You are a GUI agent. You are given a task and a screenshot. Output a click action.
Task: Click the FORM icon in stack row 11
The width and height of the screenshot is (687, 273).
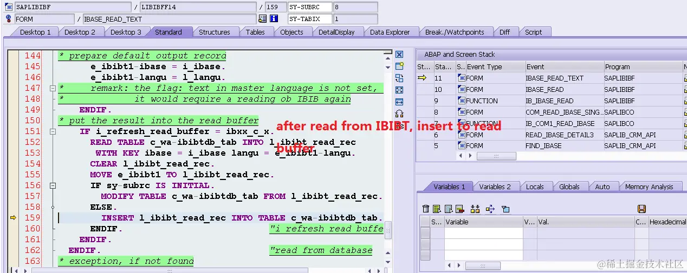click(x=462, y=78)
